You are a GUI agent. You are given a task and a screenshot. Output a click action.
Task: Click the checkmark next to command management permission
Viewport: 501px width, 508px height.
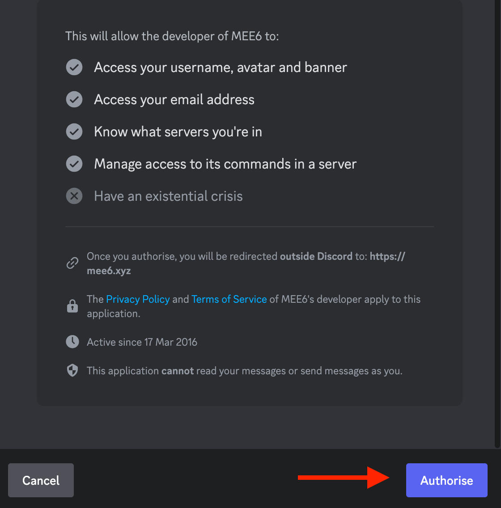point(74,164)
